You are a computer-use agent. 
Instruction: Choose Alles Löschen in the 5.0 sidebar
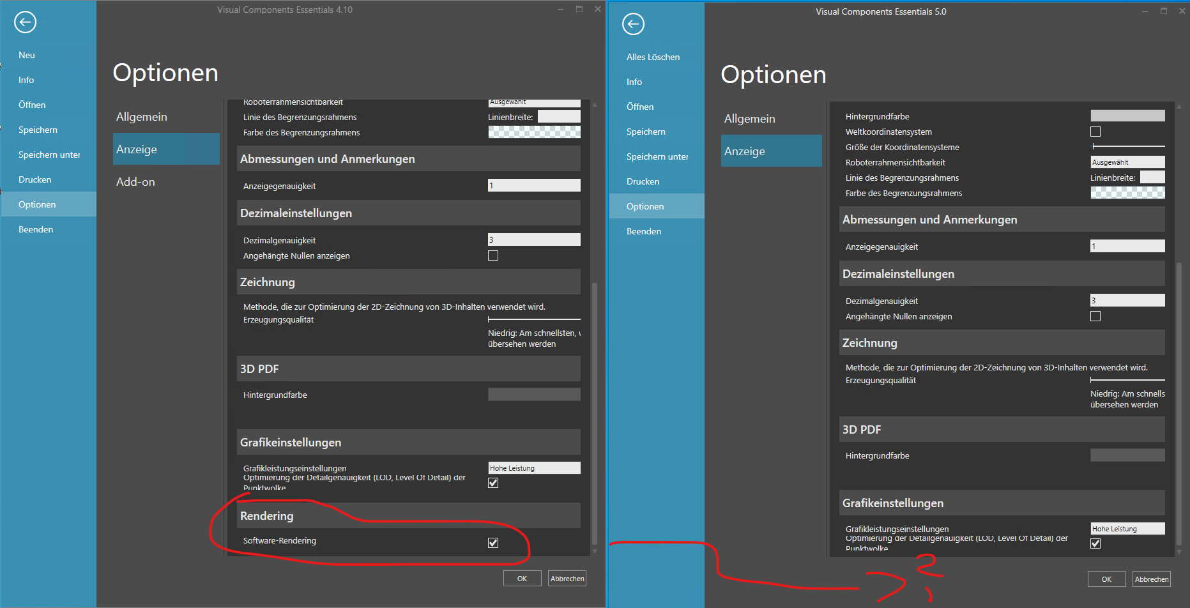tap(653, 57)
